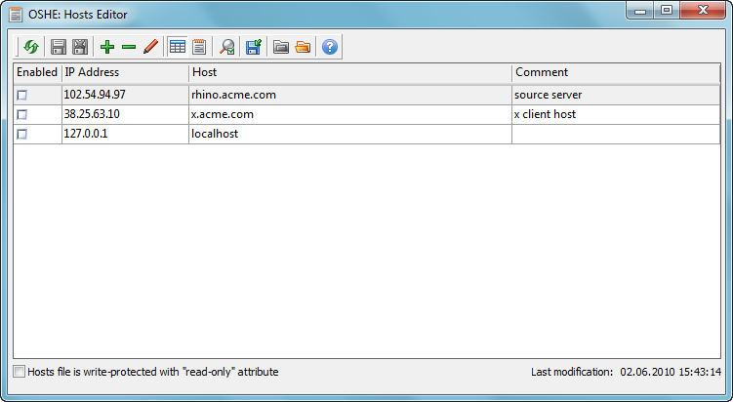Sort by the Comment column header

(x=616, y=73)
